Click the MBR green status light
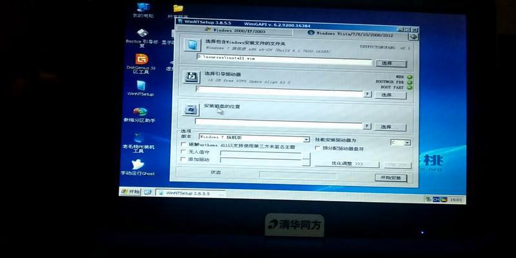 pos(410,77)
